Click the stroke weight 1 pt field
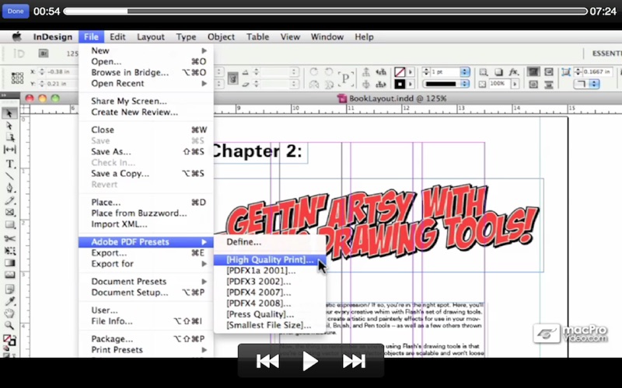The height and width of the screenshot is (388, 622). (445, 72)
